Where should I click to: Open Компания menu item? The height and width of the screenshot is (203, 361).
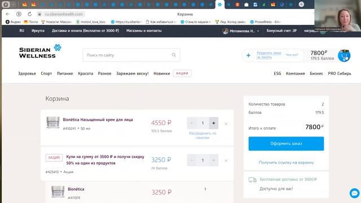click(x=295, y=73)
